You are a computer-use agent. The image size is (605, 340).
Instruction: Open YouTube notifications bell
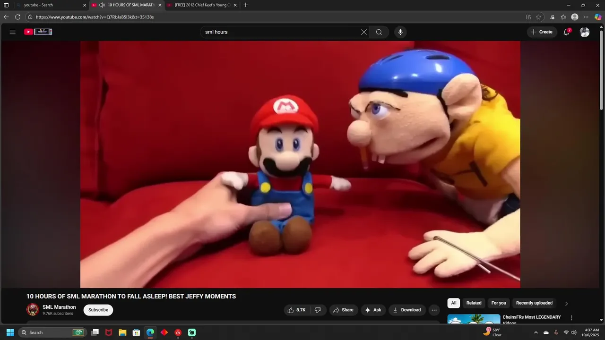point(566,32)
